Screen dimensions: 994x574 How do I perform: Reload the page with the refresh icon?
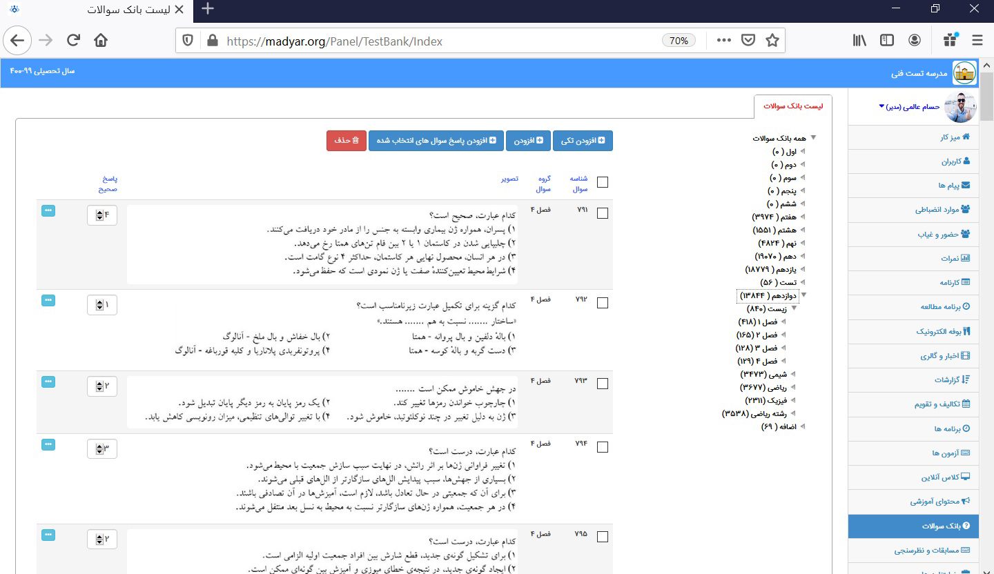pyautogui.click(x=74, y=41)
